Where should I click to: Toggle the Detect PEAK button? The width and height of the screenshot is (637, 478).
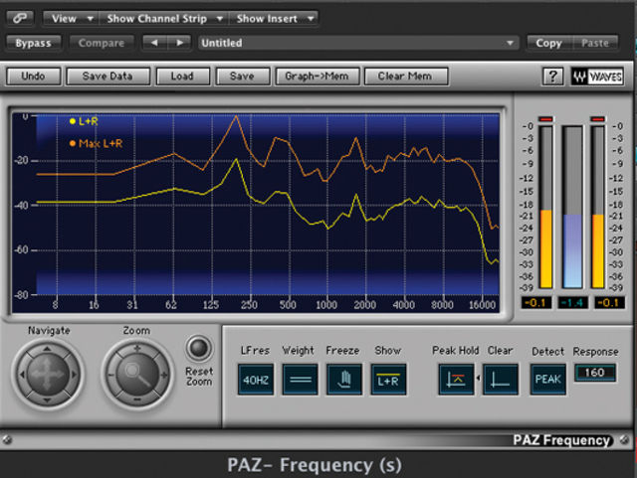coord(548,380)
